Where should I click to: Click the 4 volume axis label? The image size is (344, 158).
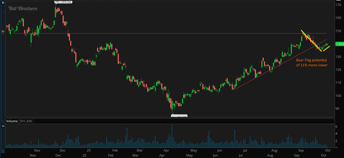[x=337, y=134]
